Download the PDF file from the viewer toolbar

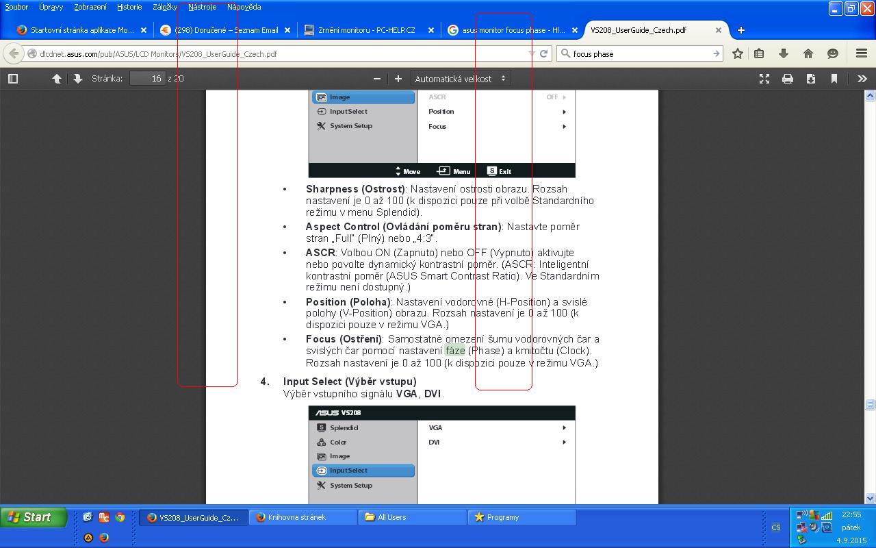pyautogui.click(x=811, y=79)
